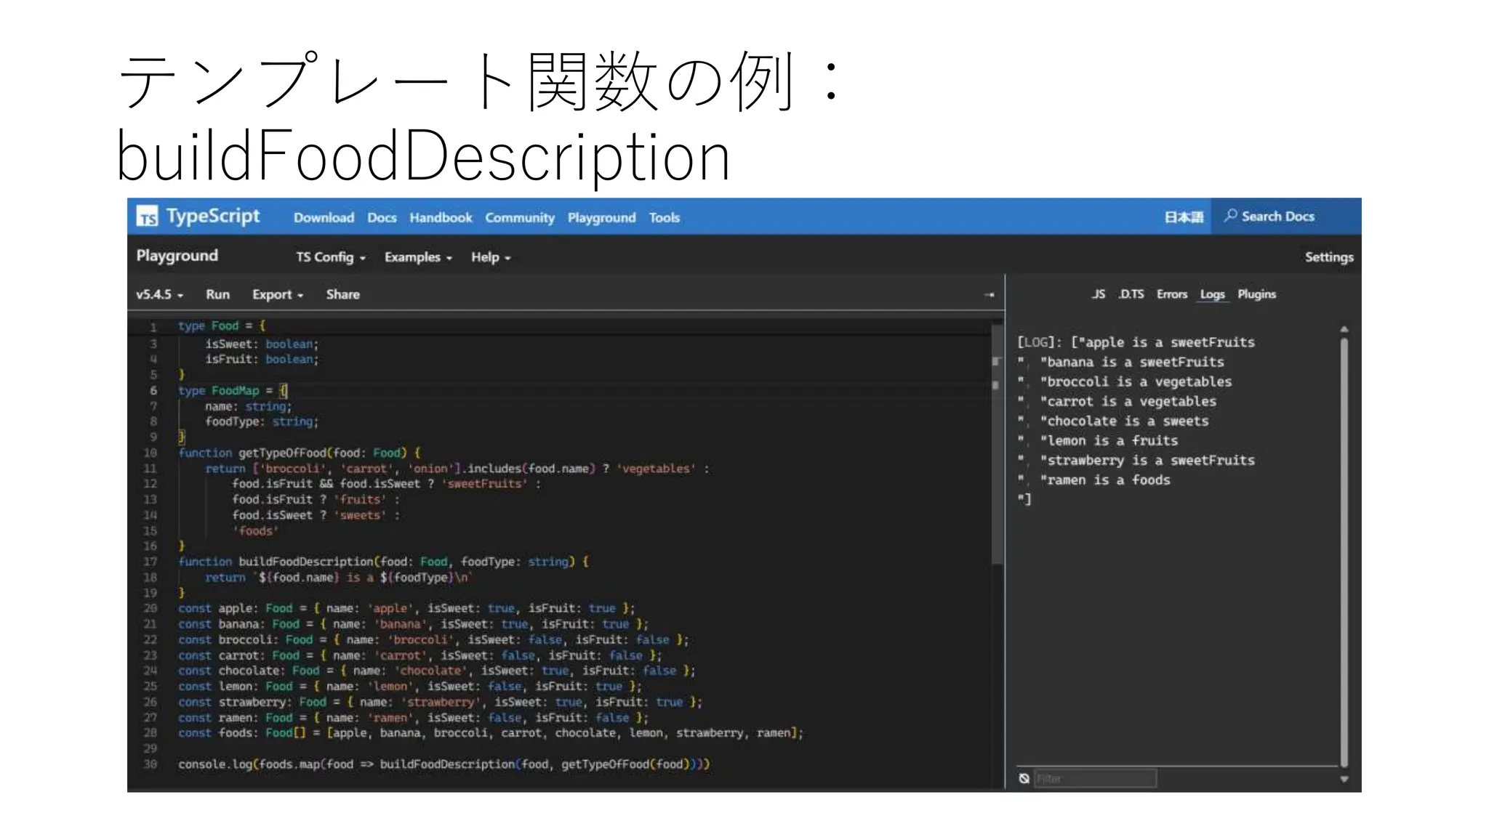This screenshot has height=837, width=1489.
Task: Open the Help dropdown
Action: tap(491, 257)
